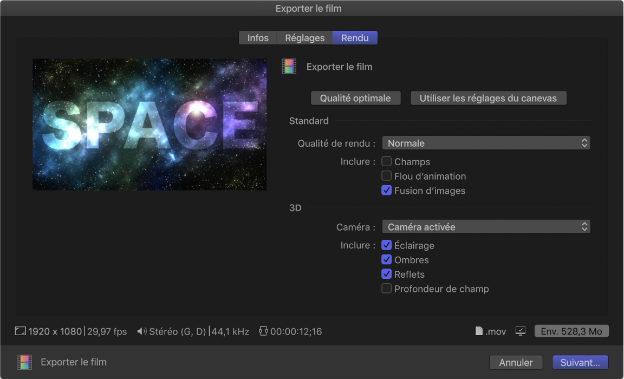Uncheck the Ombres option
The image size is (624, 379).
pyautogui.click(x=387, y=260)
